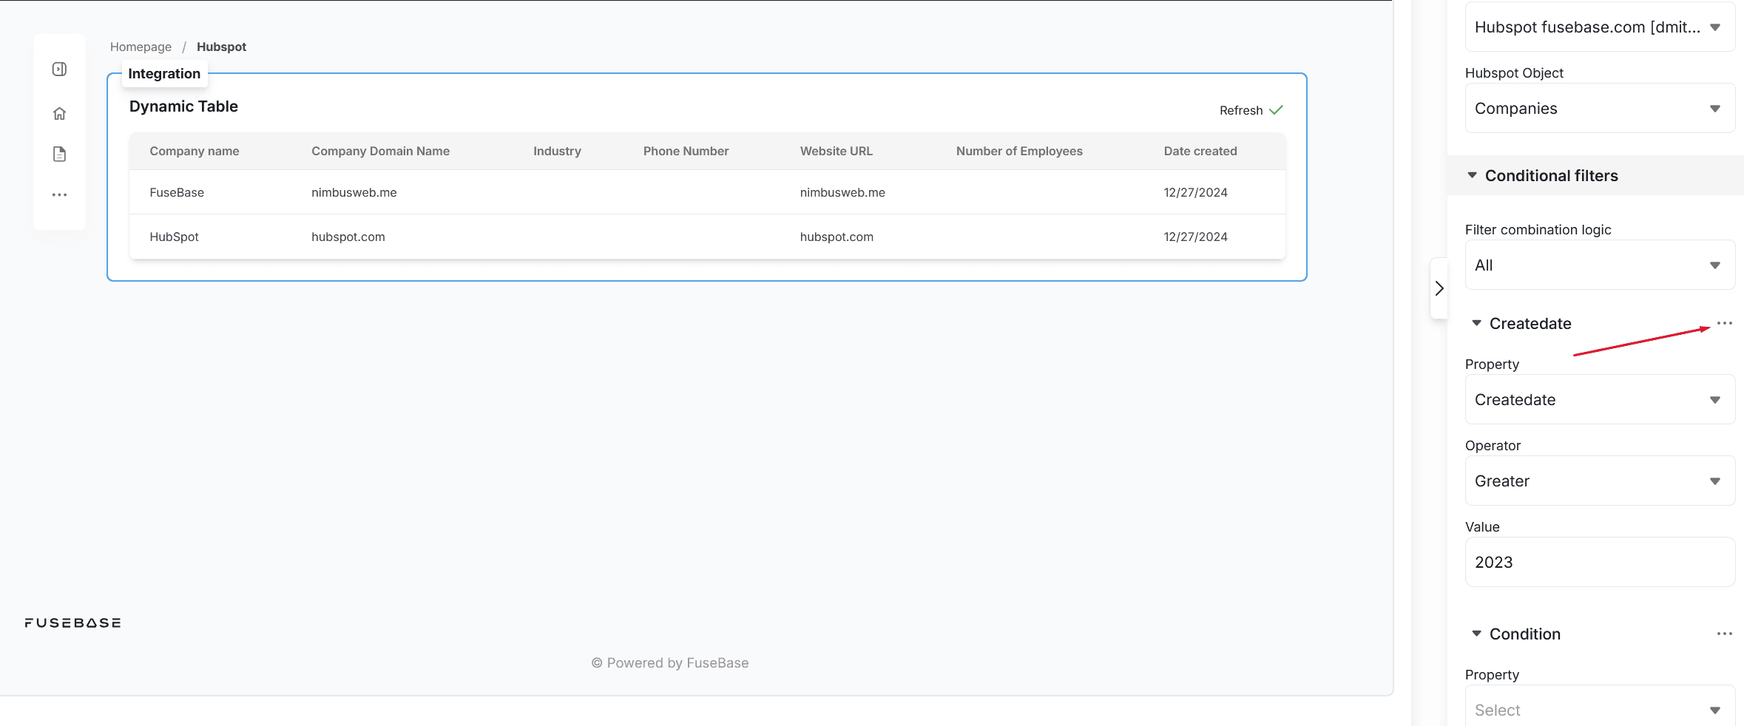Click the HubSpot row date 12/27/2024
This screenshot has width=1744, height=726.
point(1195,237)
